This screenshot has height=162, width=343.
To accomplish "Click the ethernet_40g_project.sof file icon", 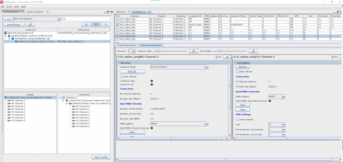I will 6,33.
